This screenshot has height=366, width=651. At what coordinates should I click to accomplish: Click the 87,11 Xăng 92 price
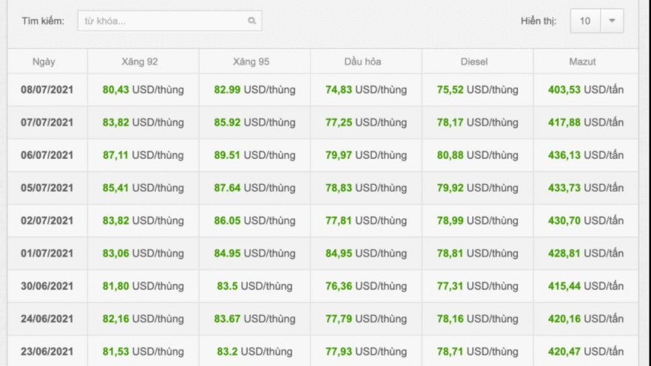(x=116, y=155)
